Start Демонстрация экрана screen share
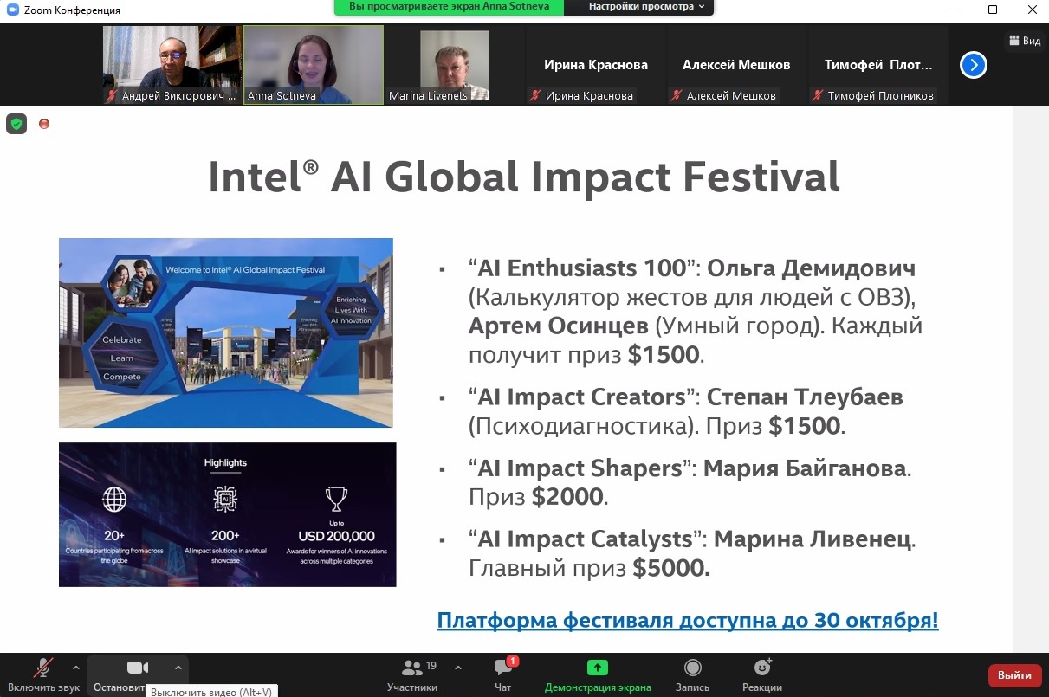Image resolution: width=1049 pixels, height=697 pixels. tap(598, 675)
